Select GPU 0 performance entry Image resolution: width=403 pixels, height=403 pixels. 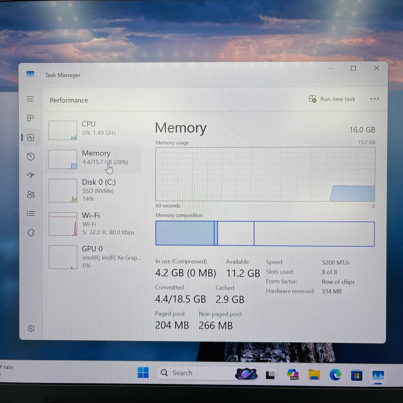94,257
